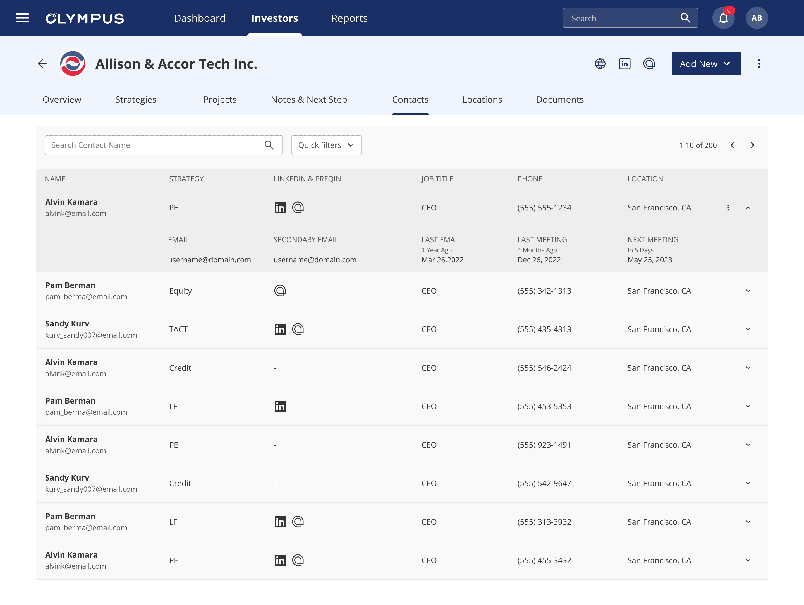Open Sandy Kurv TACT LinkedIn icon
804x605 pixels.
coord(280,330)
